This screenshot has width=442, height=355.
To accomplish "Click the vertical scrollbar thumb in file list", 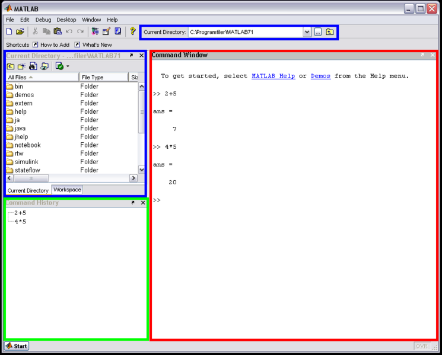I will [x=142, y=112].
